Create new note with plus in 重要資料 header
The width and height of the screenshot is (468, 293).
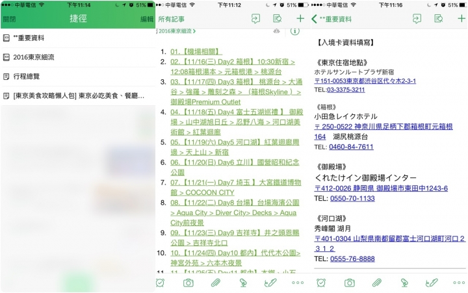pos(461,19)
